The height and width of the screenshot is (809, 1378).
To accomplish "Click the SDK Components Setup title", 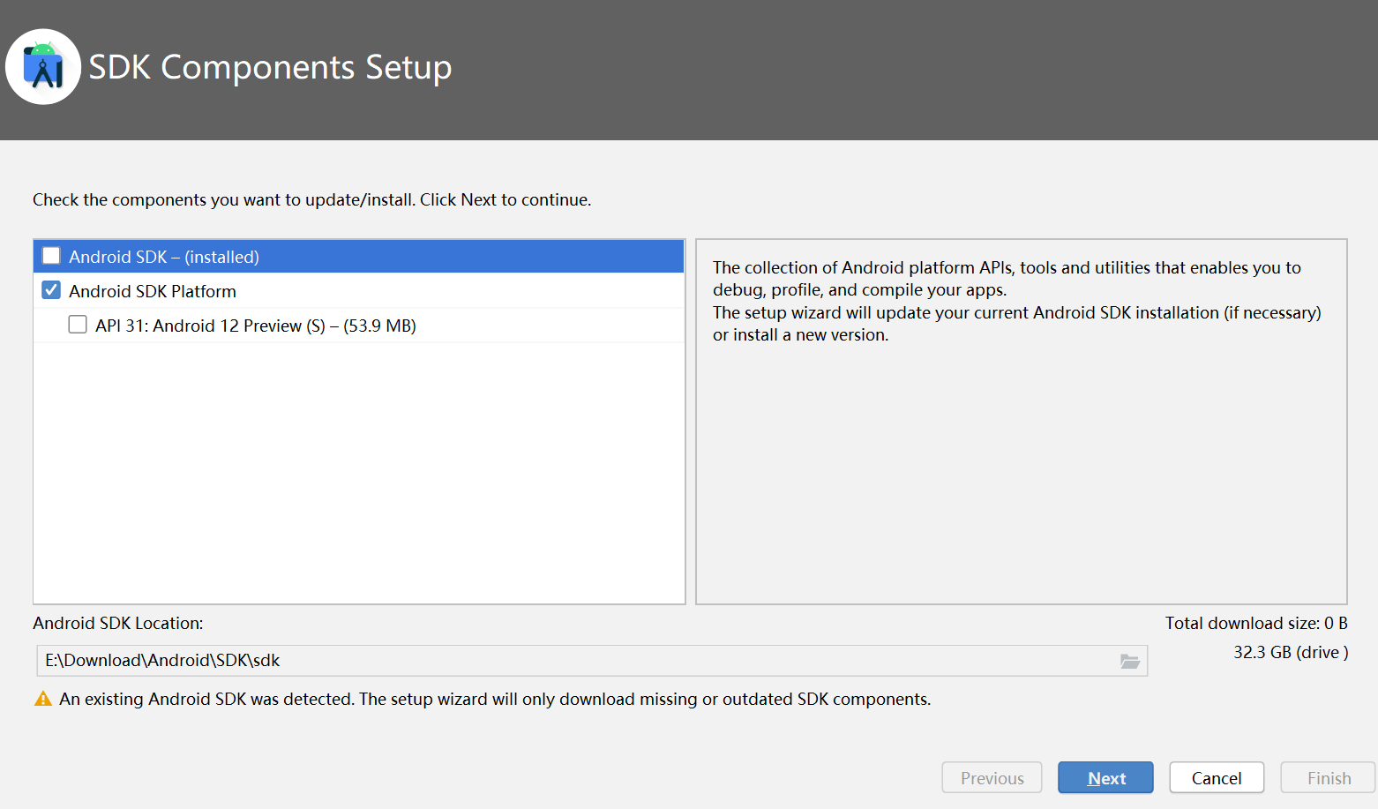I will point(270,67).
